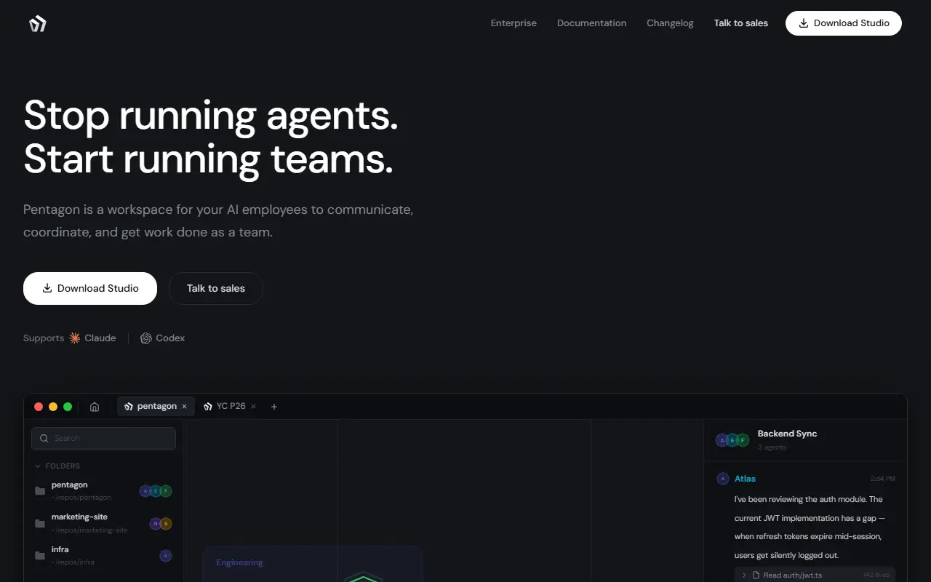Switch to the pentagon tab
931x582 pixels.
[156, 406]
